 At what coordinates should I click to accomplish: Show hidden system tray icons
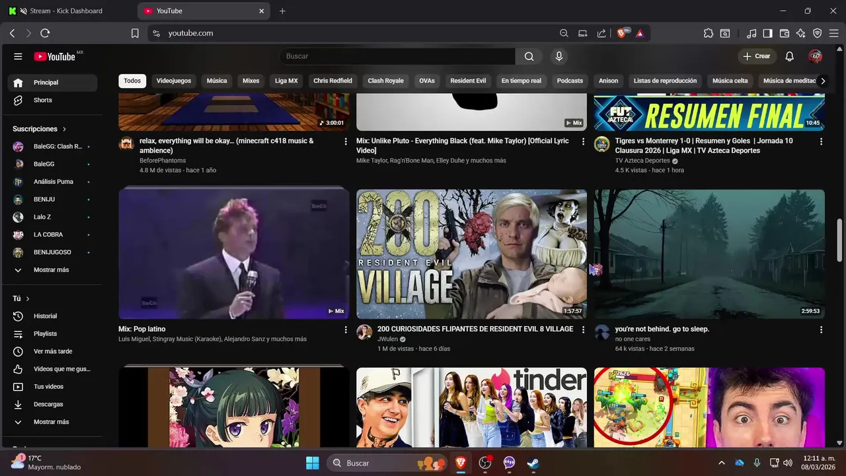click(x=721, y=463)
